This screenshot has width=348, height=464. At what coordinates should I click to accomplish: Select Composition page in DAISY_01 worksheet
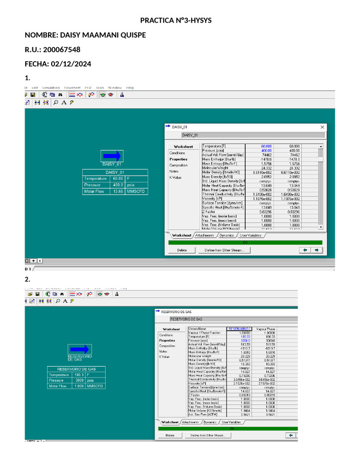(x=179, y=165)
